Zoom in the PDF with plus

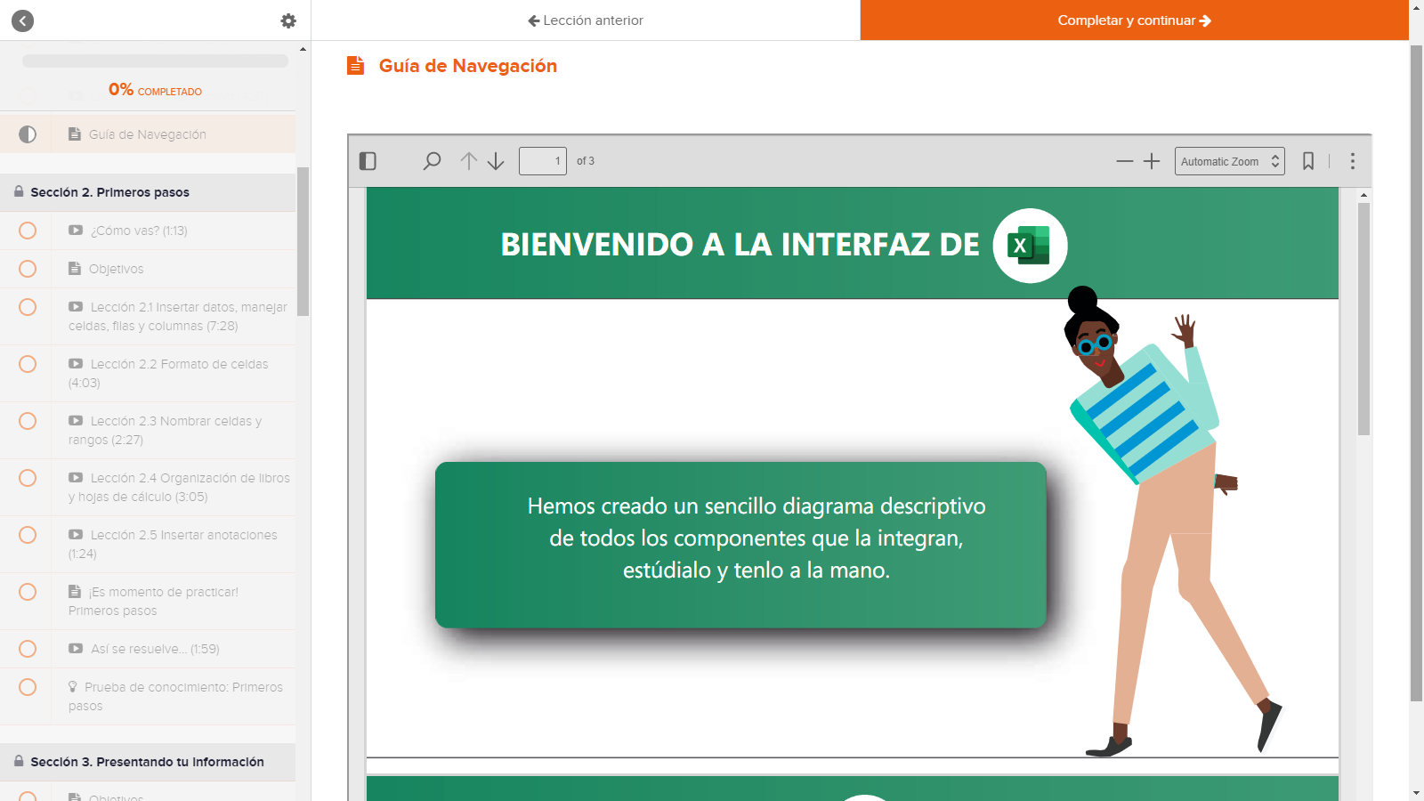pos(1152,161)
